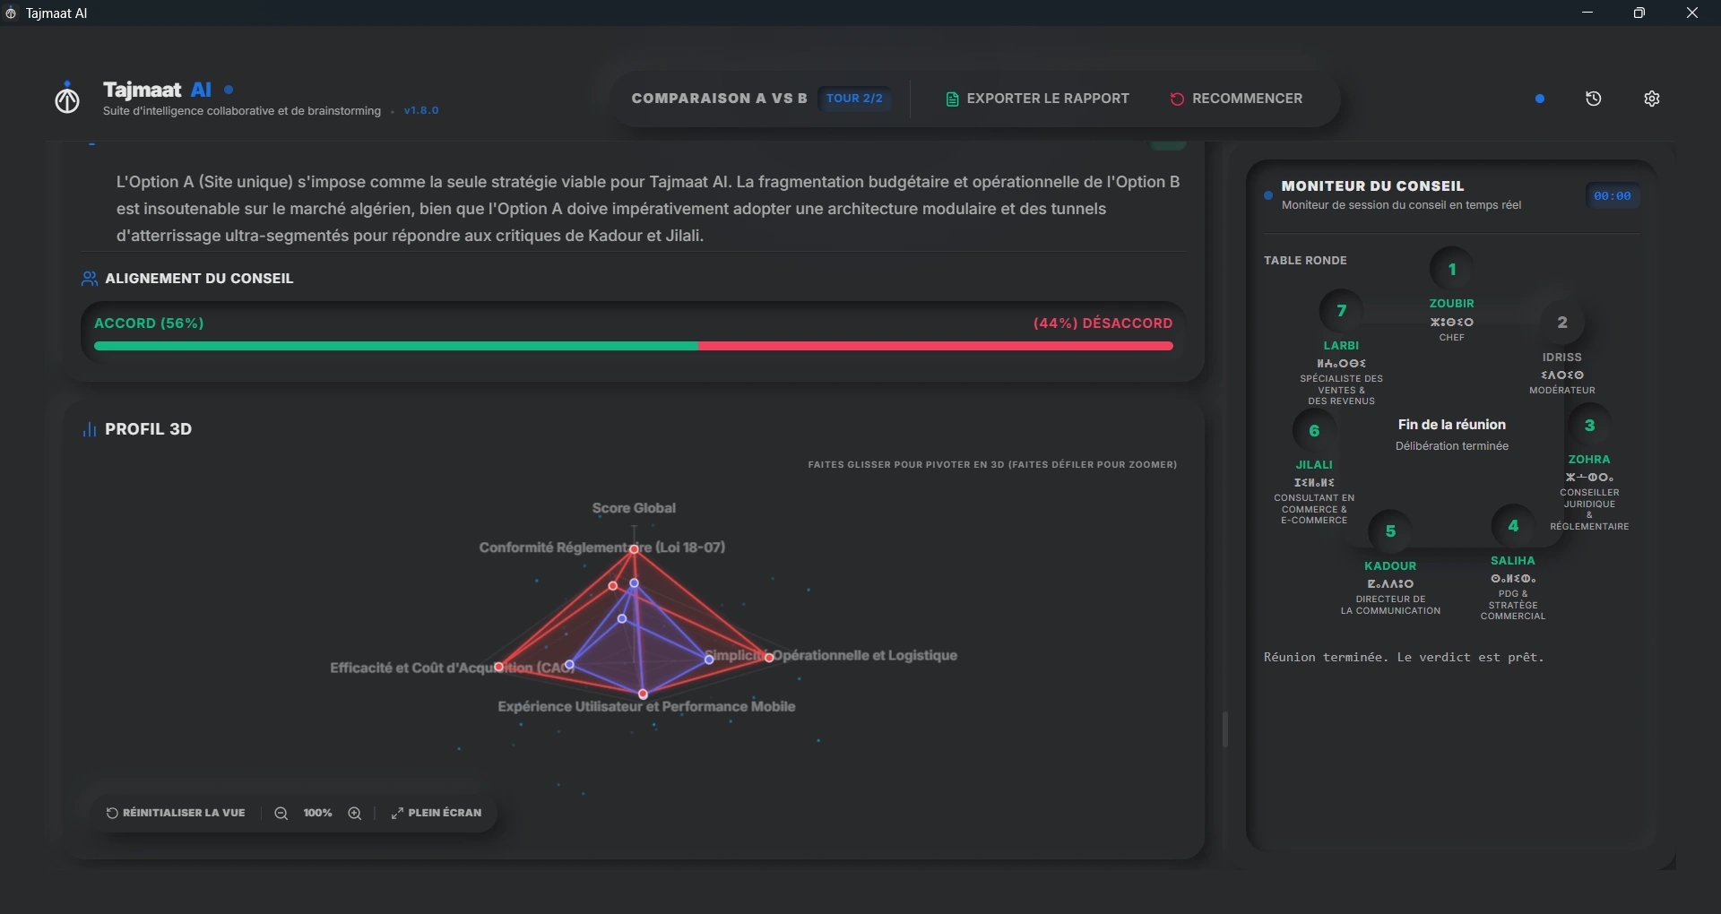Click the accord/désaccord alignment bar
This screenshot has height=914, width=1721.
coord(633,346)
